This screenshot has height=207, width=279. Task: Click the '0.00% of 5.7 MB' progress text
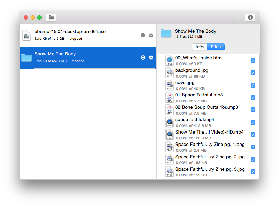[x=191, y=101]
